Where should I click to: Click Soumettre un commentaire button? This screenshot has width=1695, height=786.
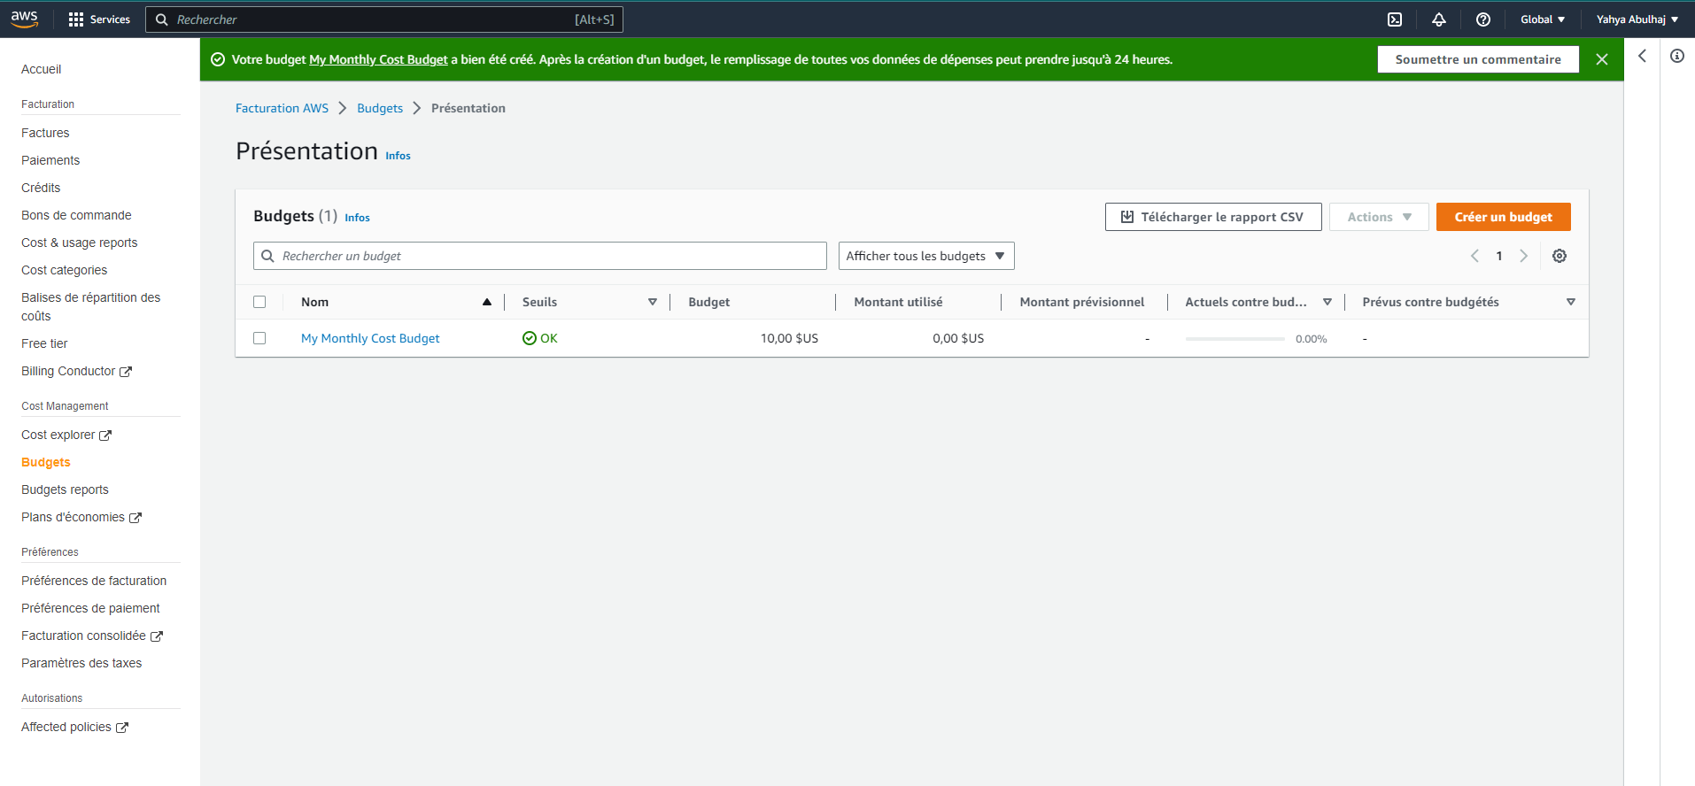pyautogui.click(x=1478, y=59)
